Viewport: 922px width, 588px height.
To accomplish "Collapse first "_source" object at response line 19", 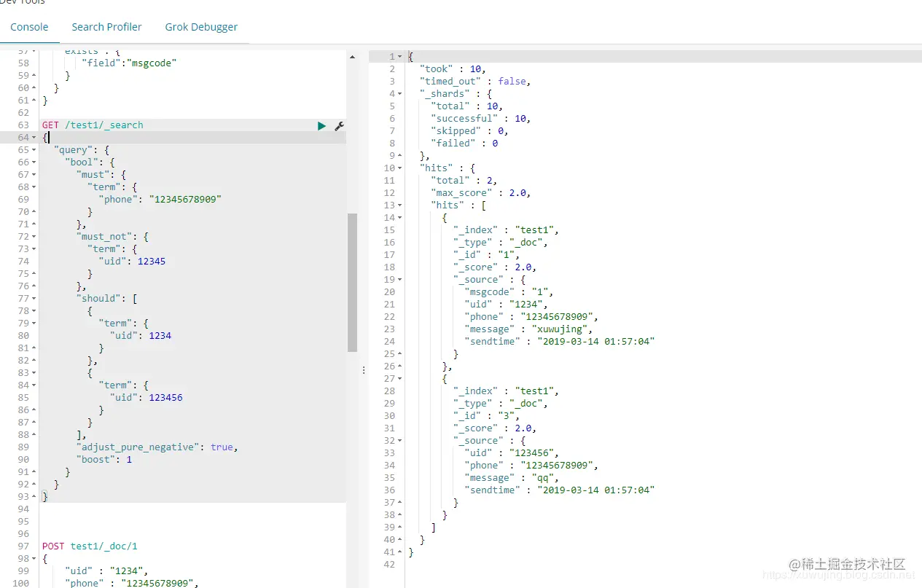I will click(x=400, y=280).
